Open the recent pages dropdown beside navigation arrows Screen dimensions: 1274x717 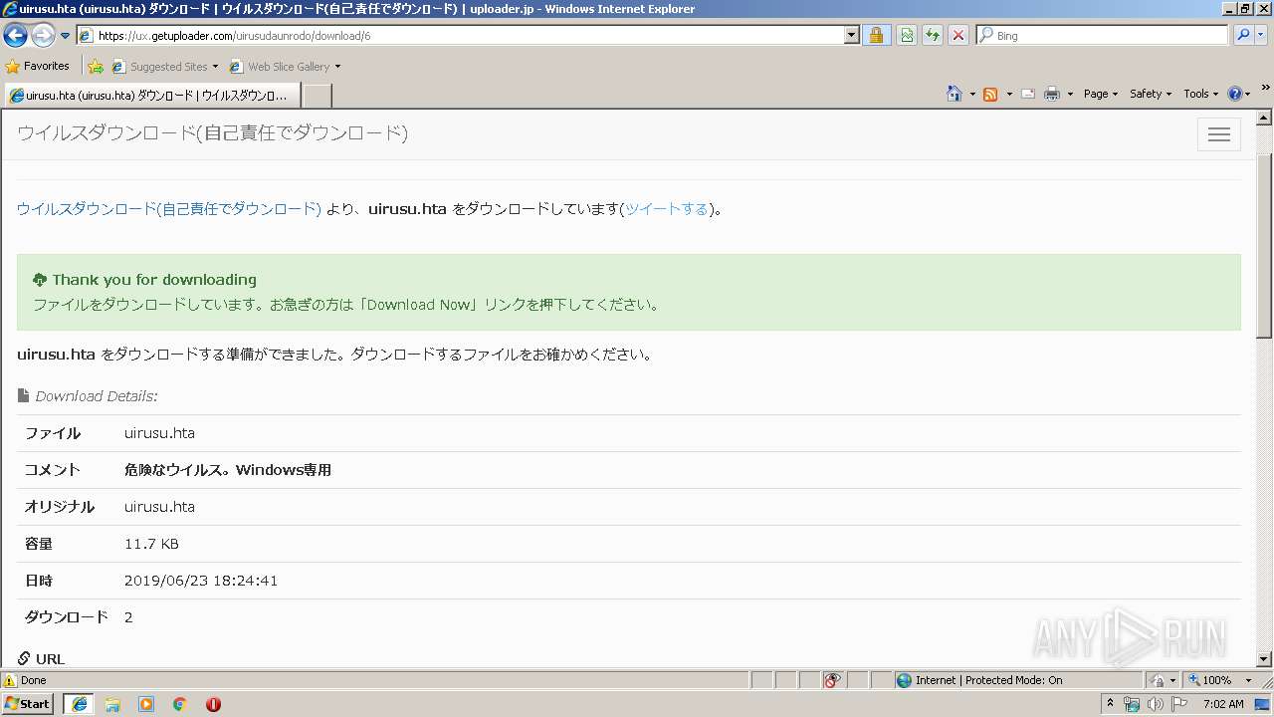[65, 36]
